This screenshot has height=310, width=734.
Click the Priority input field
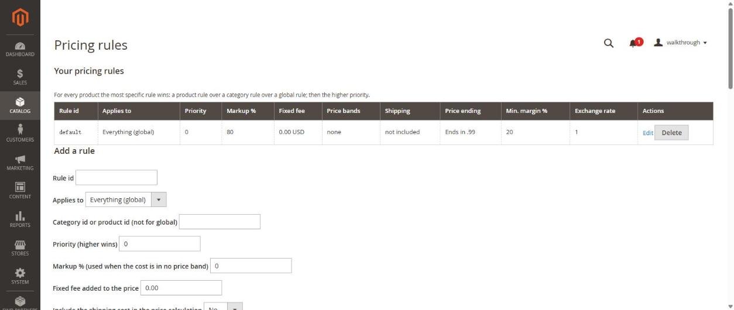[160, 244]
